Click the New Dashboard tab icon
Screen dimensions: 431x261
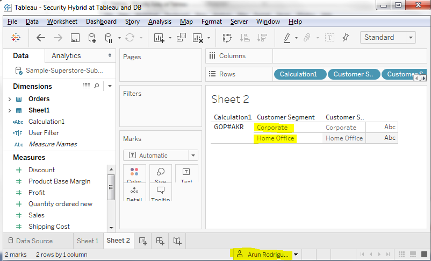pos(160,241)
